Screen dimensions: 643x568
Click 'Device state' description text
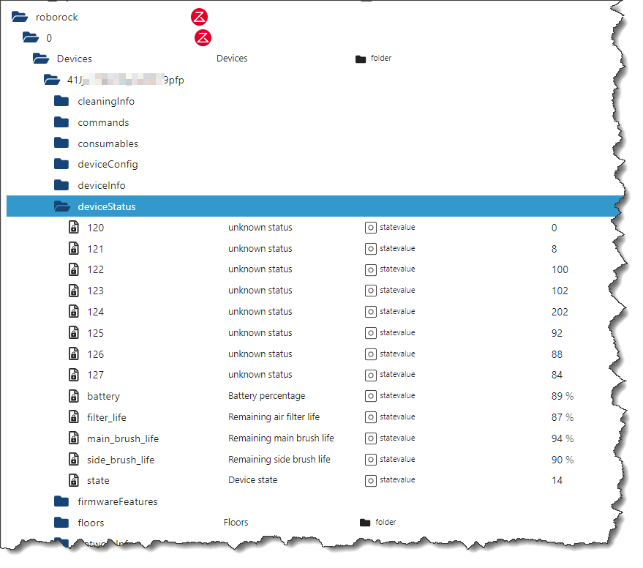pos(252,480)
